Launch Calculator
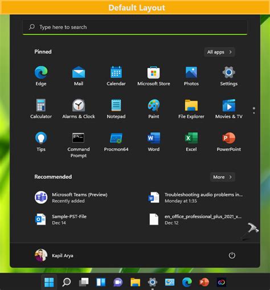Screen dimensions: 270x290 click(41, 109)
